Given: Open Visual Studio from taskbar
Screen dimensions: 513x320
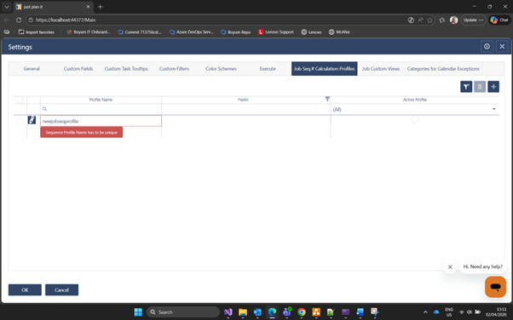Looking at the screenshot, I should tap(228, 312).
